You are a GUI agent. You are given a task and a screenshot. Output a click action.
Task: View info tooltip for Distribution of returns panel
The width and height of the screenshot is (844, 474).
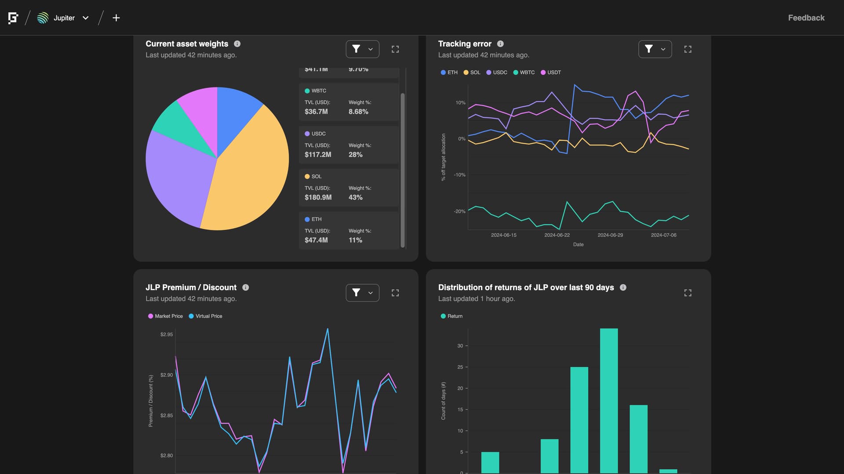623,287
